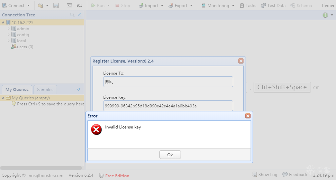The height and width of the screenshot is (180, 336).
Task: Open the Monitoring menu
Action: tap(218, 6)
